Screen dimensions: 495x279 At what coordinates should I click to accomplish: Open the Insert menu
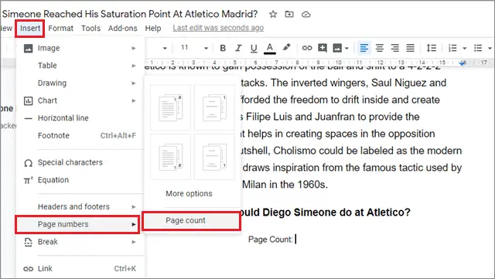pyautogui.click(x=30, y=29)
